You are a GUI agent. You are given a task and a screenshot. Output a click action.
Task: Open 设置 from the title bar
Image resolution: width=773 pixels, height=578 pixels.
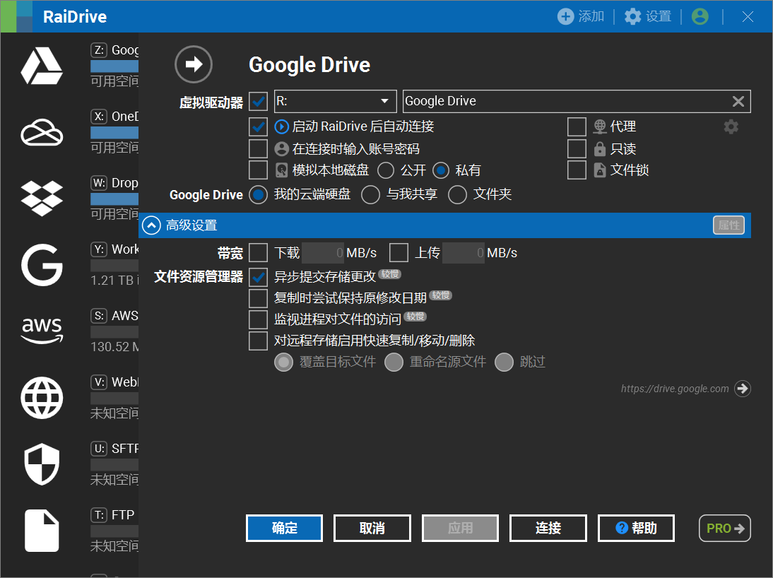648,16
